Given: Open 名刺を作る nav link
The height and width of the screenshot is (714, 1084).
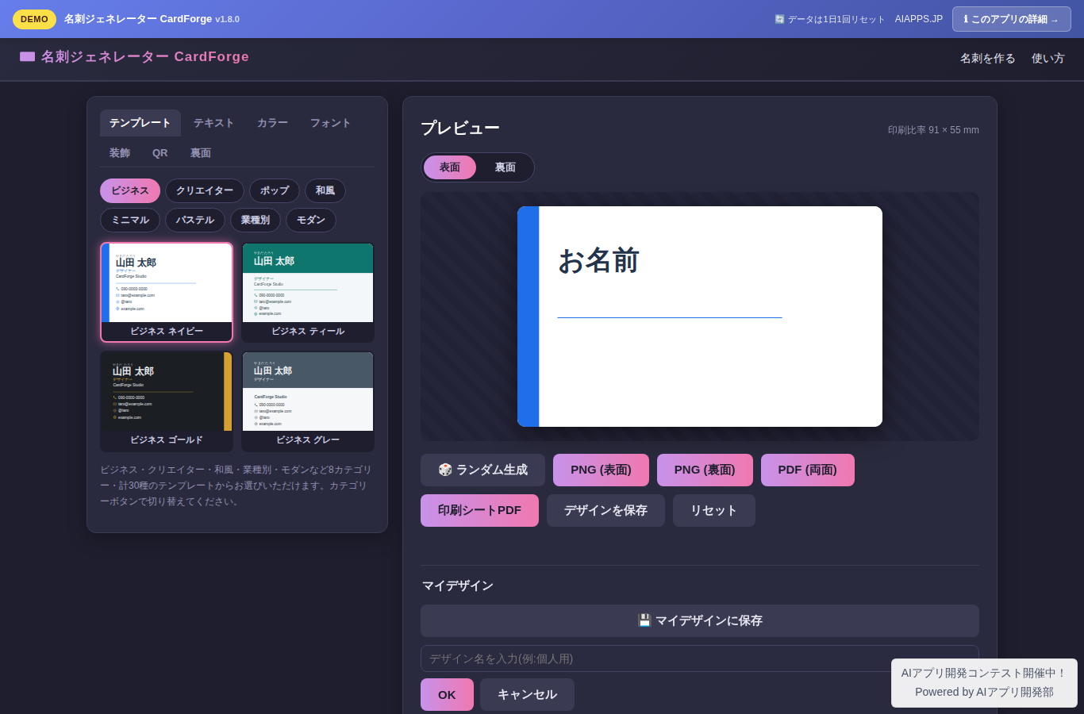Looking at the screenshot, I should [988, 58].
